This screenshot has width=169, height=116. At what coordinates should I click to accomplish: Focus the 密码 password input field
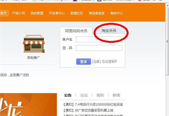pos(99,48)
